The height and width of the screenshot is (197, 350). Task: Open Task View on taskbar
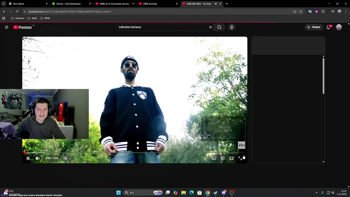coord(168,193)
